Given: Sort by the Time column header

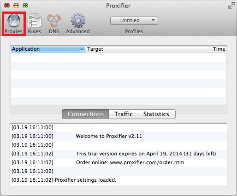Looking at the screenshot, I should tap(219, 49).
